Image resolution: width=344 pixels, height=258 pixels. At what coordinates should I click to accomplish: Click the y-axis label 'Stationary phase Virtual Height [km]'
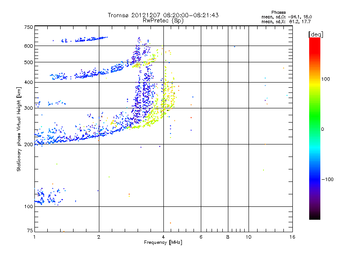click(19, 129)
